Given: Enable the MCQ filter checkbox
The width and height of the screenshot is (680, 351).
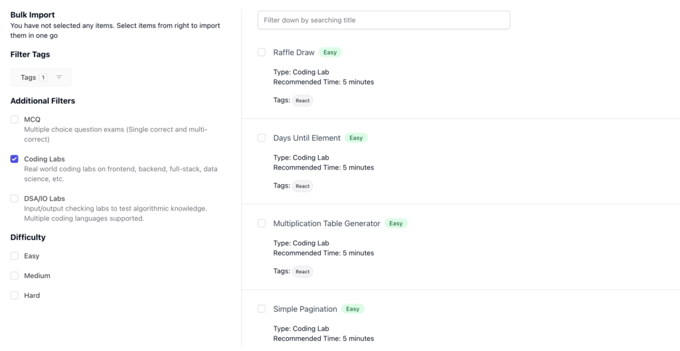Looking at the screenshot, I should click(15, 120).
